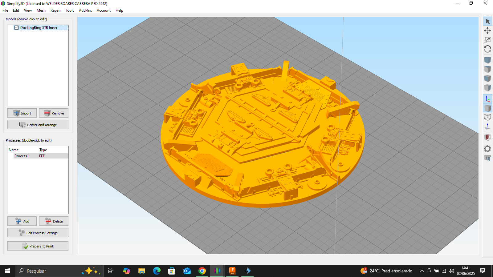Click the taskbar Pesquisar search box
This screenshot has height=277, width=493.
[59, 271]
